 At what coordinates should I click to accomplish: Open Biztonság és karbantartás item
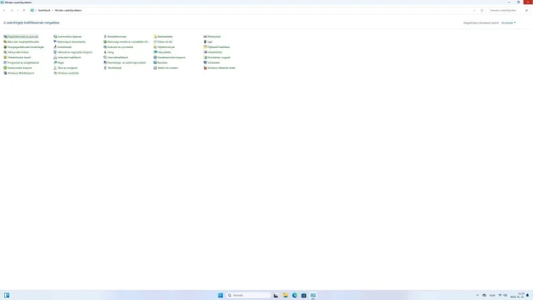coord(69,42)
